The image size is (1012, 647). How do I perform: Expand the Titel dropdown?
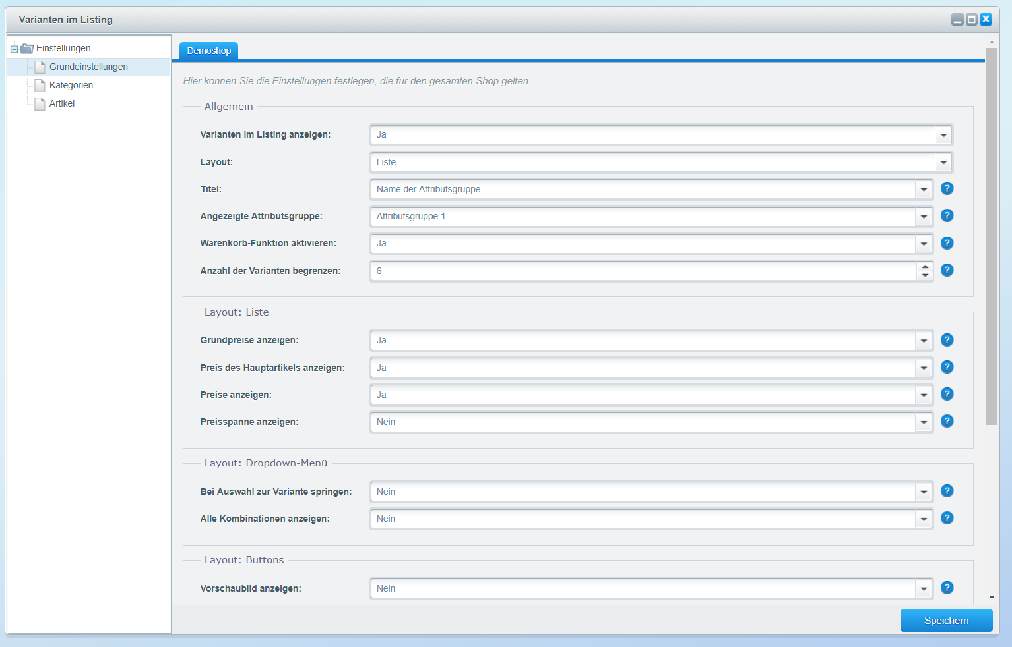click(x=924, y=190)
